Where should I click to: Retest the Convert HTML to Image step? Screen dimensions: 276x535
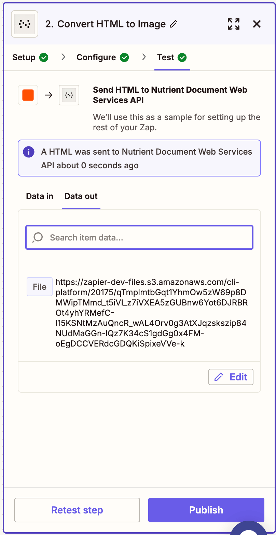click(77, 510)
